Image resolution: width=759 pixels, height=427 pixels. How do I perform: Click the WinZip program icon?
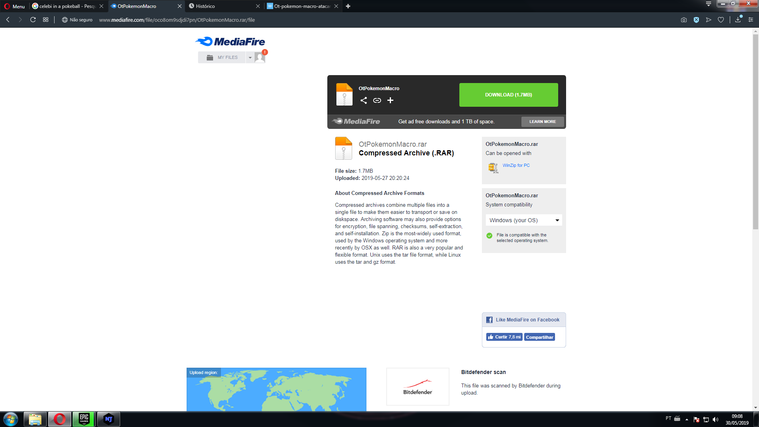[x=493, y=168]
